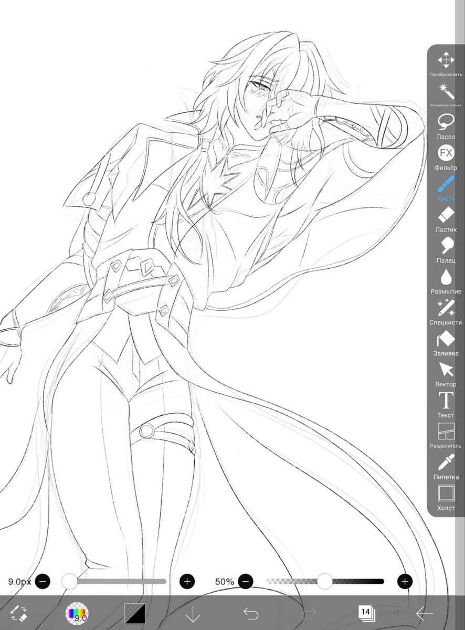Open the FX Filter (Фильтр) tool

pos(446,157)
